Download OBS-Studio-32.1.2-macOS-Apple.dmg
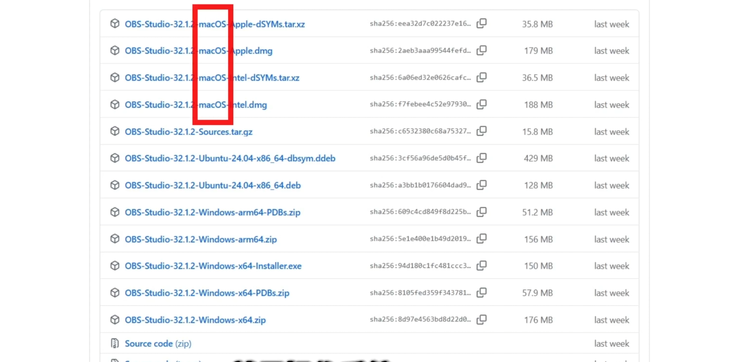This screenshot has height=362, width=752. point(199,51)
